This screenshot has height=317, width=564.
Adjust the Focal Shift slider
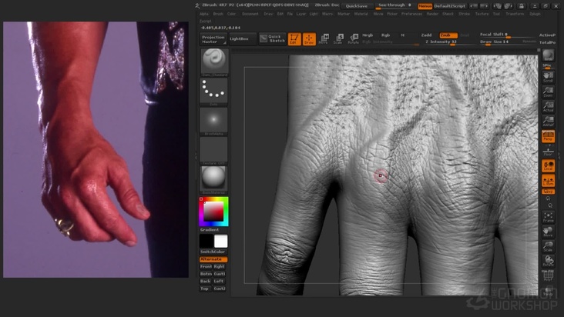(x=507, y=35)
